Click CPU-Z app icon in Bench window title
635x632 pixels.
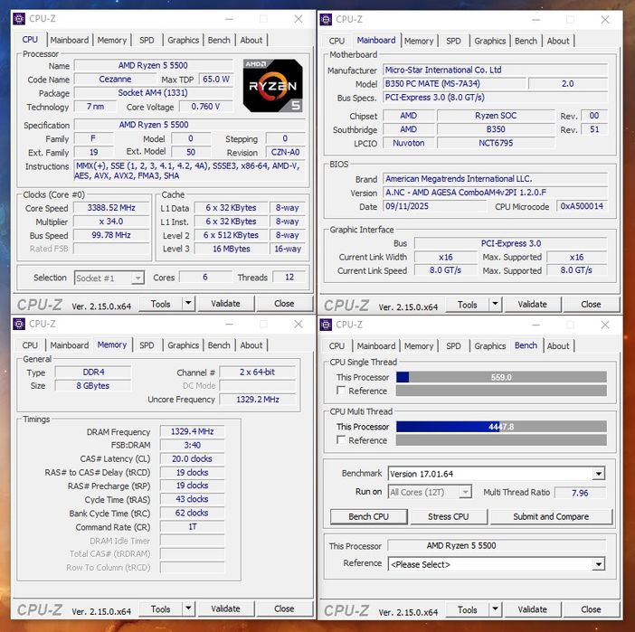(326, 325)
